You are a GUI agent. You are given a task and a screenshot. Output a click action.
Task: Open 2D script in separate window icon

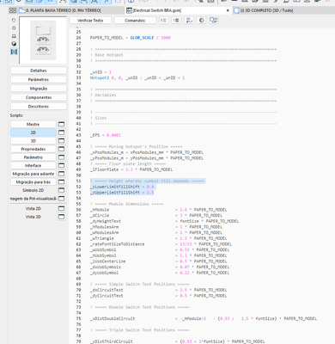[61, 132]
